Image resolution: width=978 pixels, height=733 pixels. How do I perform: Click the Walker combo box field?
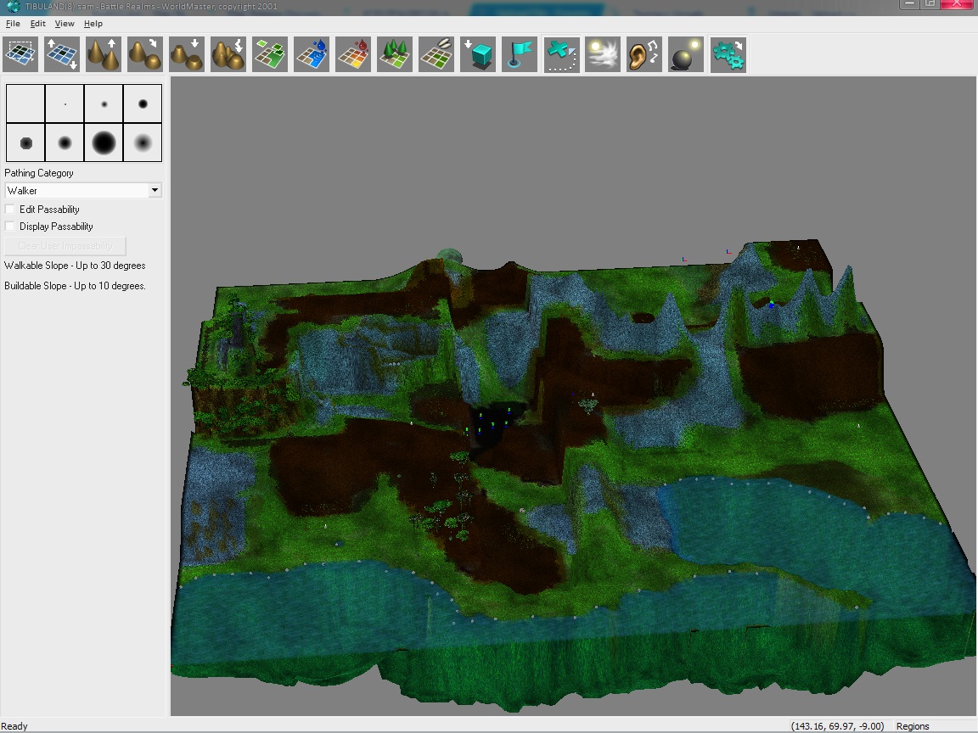76,191
